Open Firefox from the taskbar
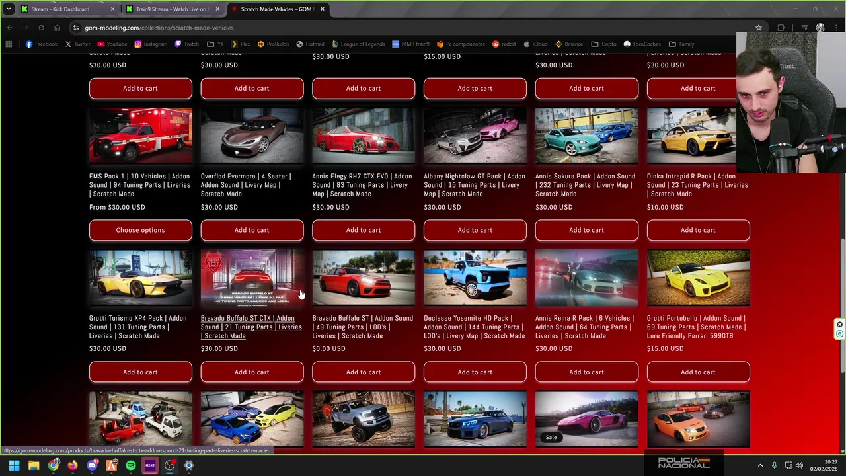The width and height of the screenshot is (846, 476). (73, 465)
